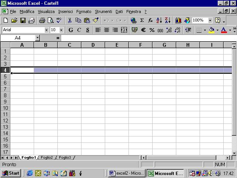
Task: Merge and center cells icon
Action: (x=124, y=30)
